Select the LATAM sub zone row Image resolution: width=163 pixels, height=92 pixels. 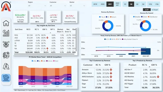tap(45, 40)
